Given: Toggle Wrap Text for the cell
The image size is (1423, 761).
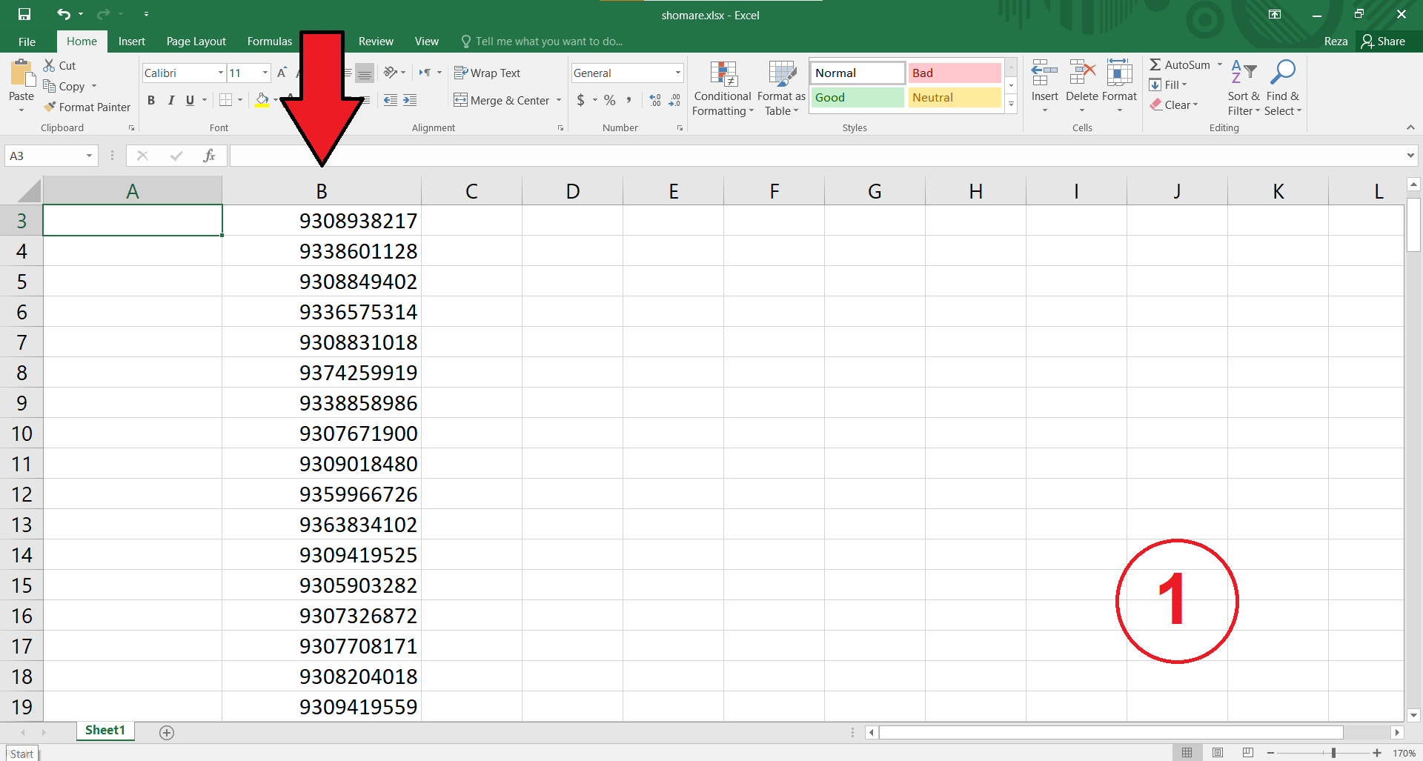Looking at the screenshot, I should pyautogui.click(x=487, y=73).
